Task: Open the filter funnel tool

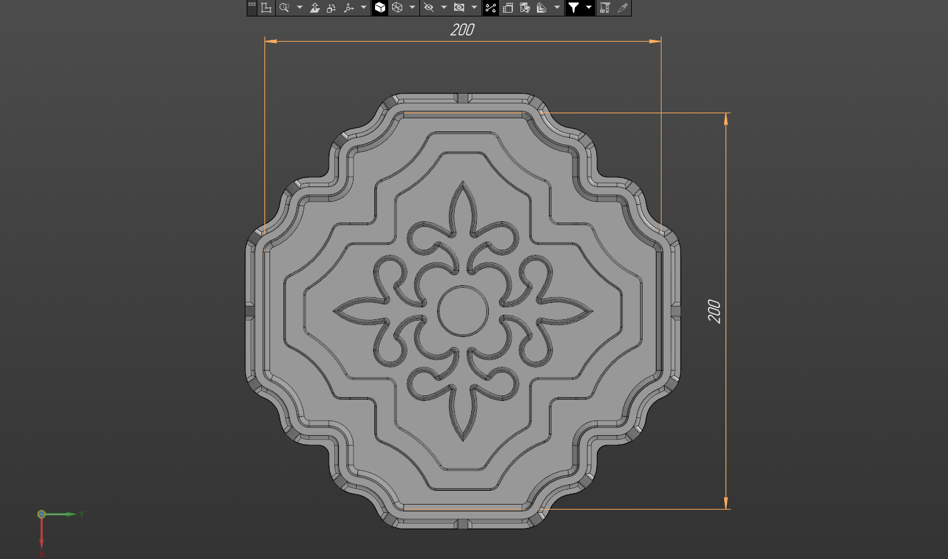Action: pos(574,8)
